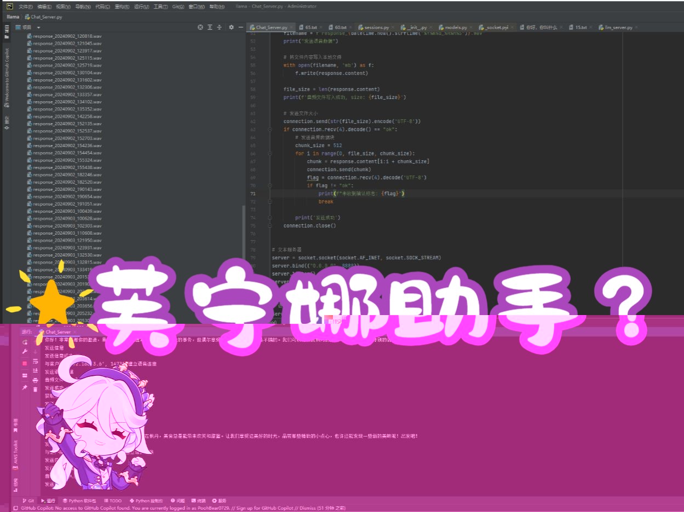The image size is (684, 512).
Task: Click the layout icon in the run panel
Action: (25, 375)
